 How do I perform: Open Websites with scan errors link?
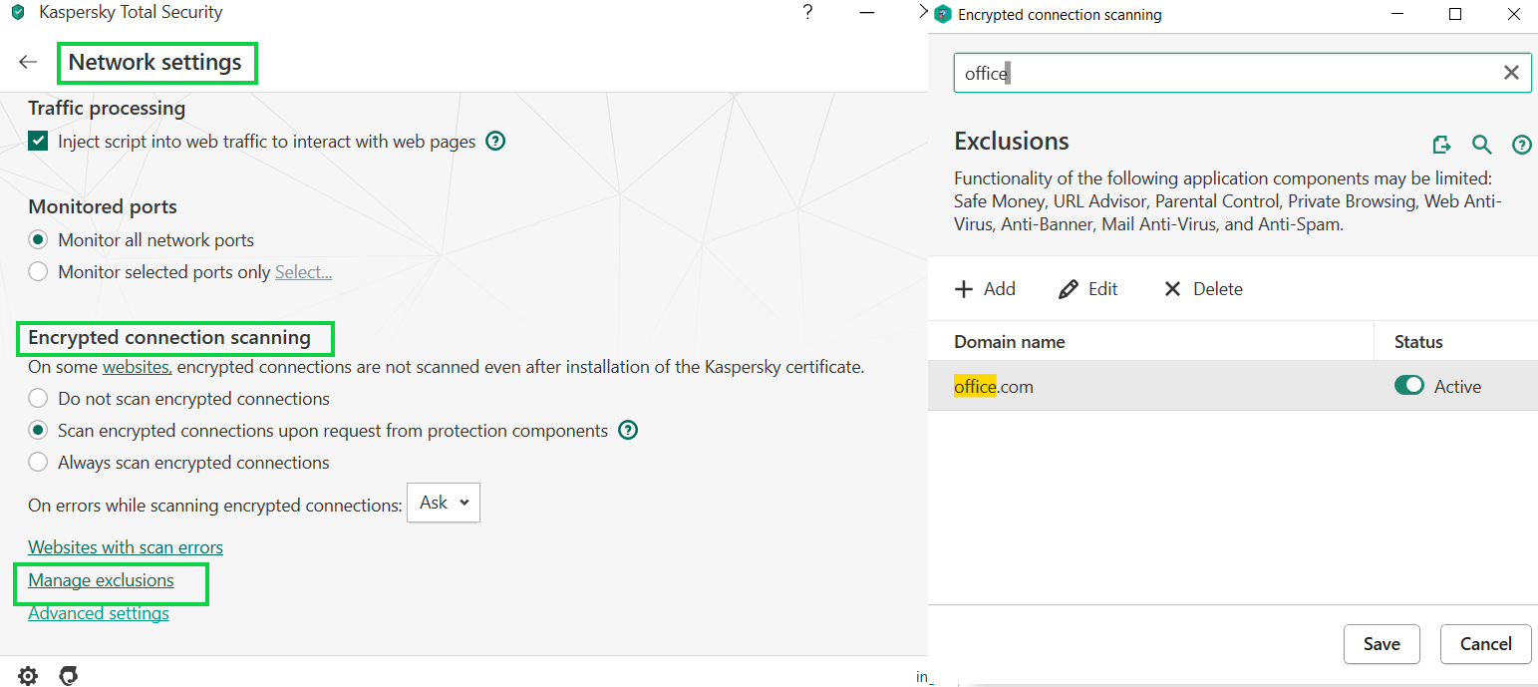(126, 547)
